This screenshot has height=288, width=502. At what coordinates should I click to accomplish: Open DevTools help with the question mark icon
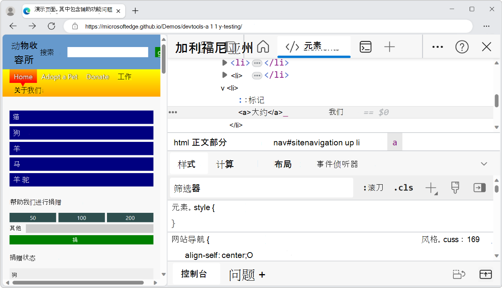[462, 47]
